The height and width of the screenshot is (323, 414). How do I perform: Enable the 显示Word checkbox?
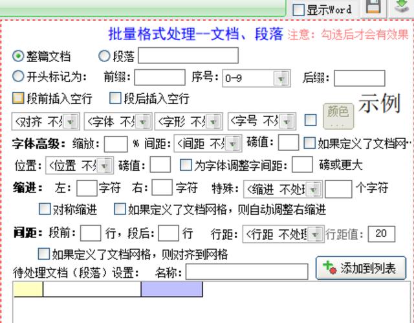pos(298,10)
